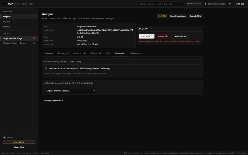Click the yellow isolation status dot
248x155 pixels.
pos(206,4)
